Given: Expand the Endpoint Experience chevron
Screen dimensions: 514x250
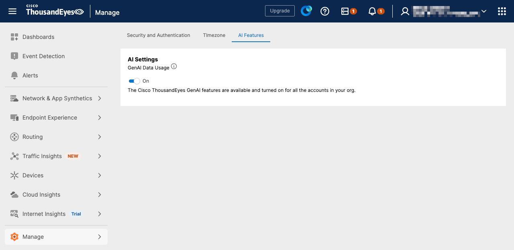Looking at the screenshot, I should tap(100, 118).
